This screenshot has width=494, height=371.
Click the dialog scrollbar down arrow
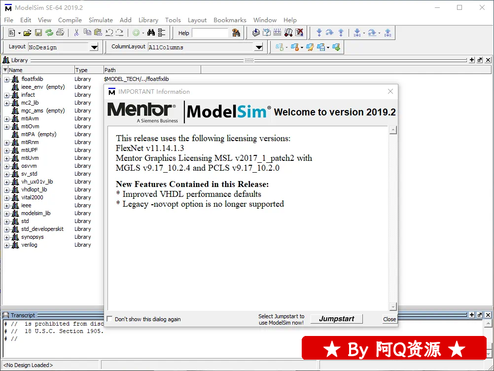[x=393, y=306]
